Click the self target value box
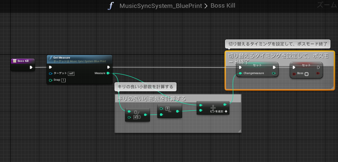This screenshot has height=162, width=338. click(x=71, y=73)
